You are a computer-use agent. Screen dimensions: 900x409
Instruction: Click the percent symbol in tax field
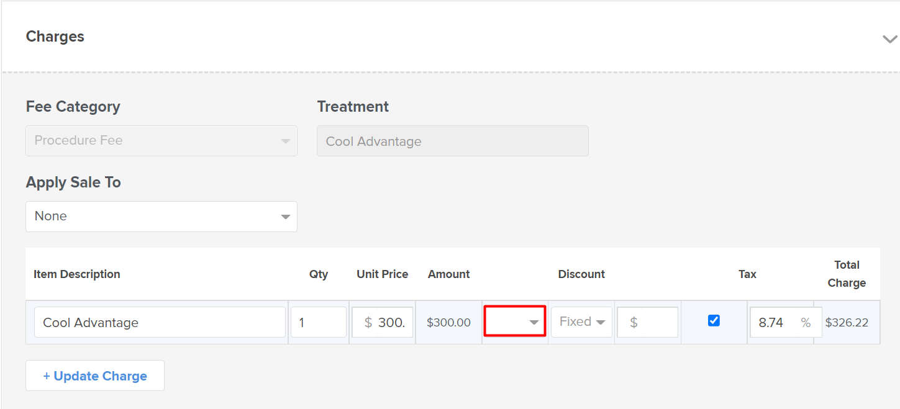pos(806,322)
